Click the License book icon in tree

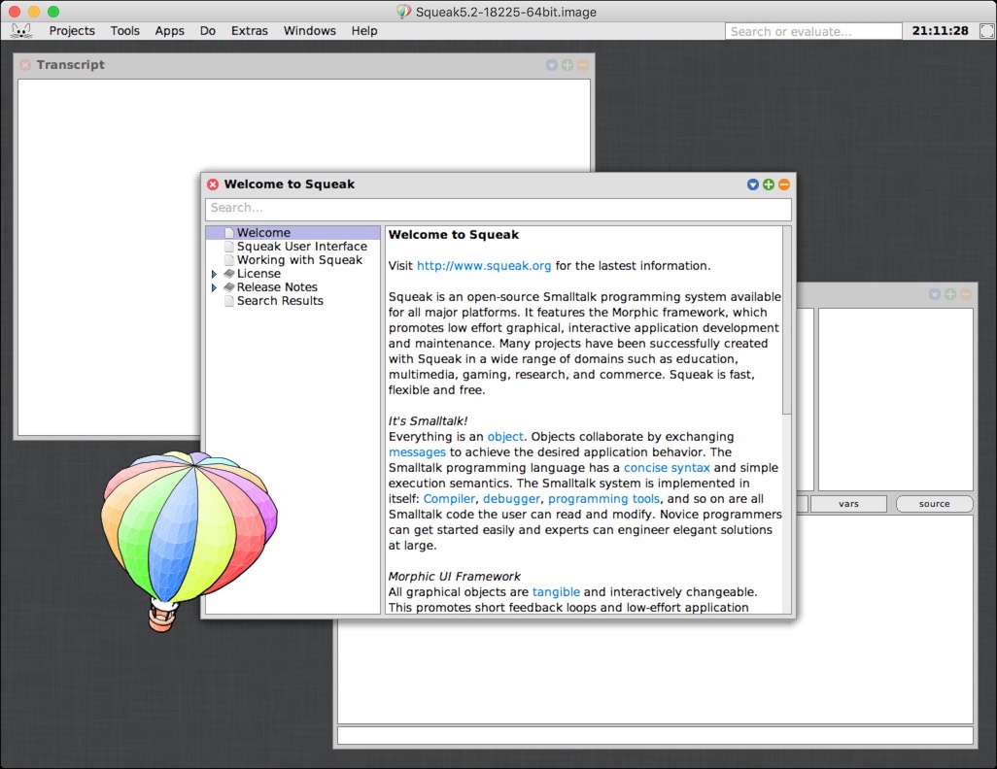(229, 274)
